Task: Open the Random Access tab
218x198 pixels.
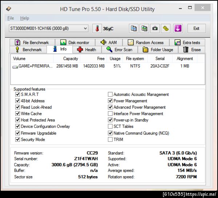Action: 146,42
